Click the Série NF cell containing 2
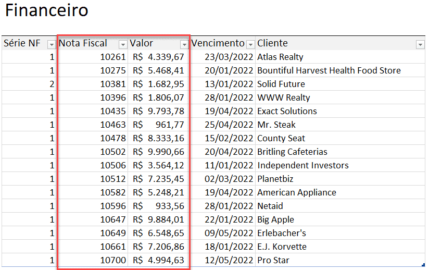This screenshot has height=270, width=429. point(29,84)
